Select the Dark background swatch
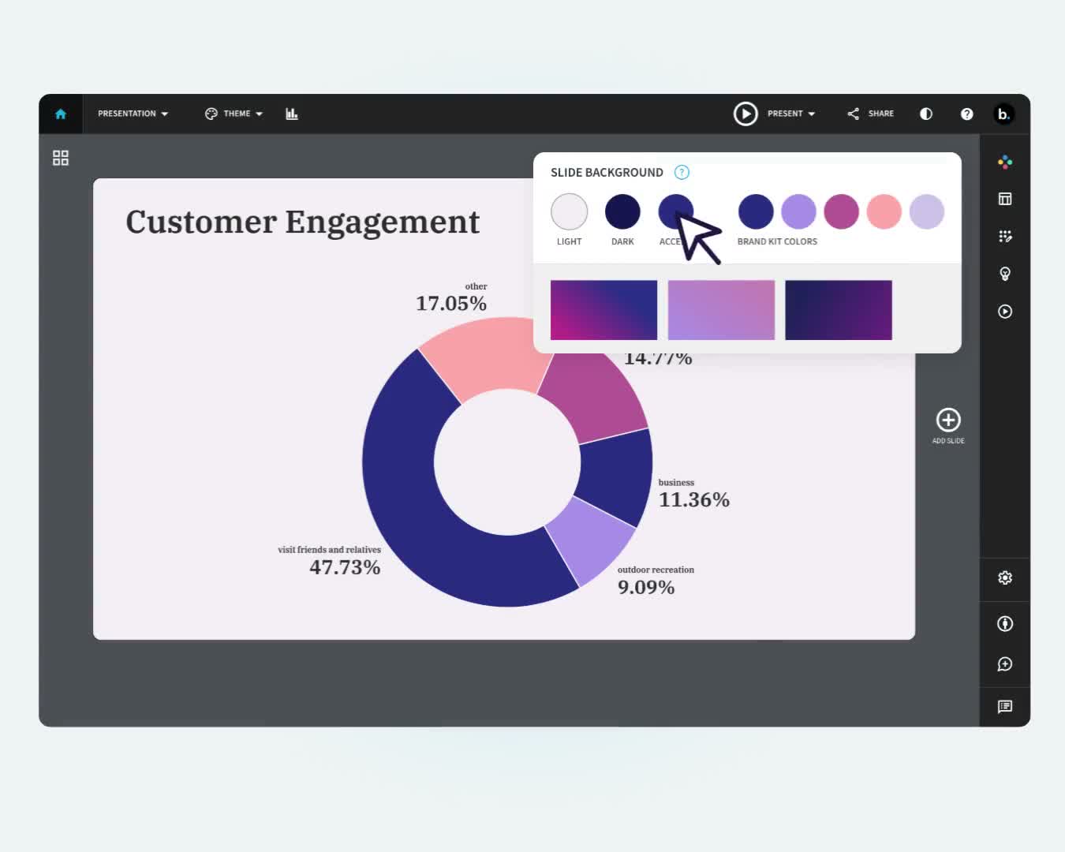 622,211
